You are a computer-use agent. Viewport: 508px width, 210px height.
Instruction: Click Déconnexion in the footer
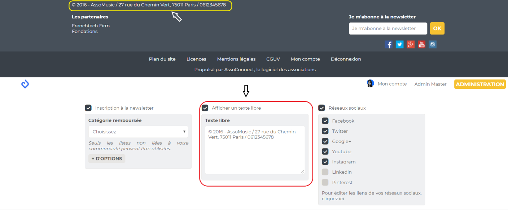tap(346, 59)
